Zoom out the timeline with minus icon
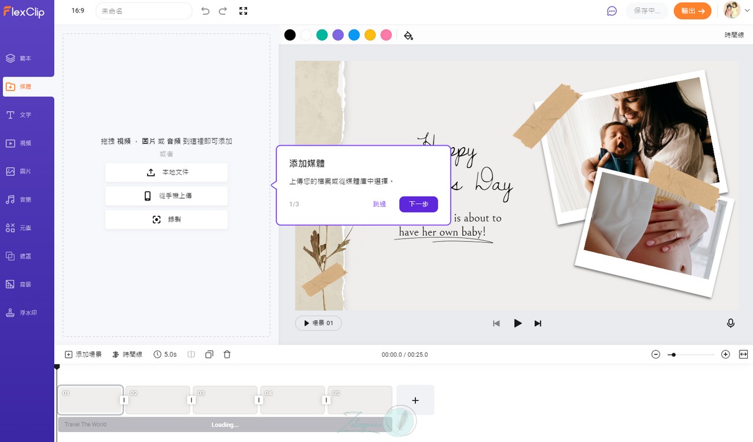The width and height of the screenshot is (753, 442). 656,354
